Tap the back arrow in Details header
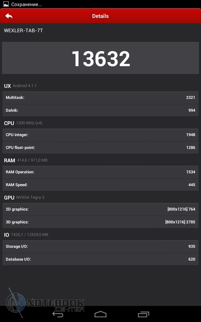The image size is (201, 322). 9,16
